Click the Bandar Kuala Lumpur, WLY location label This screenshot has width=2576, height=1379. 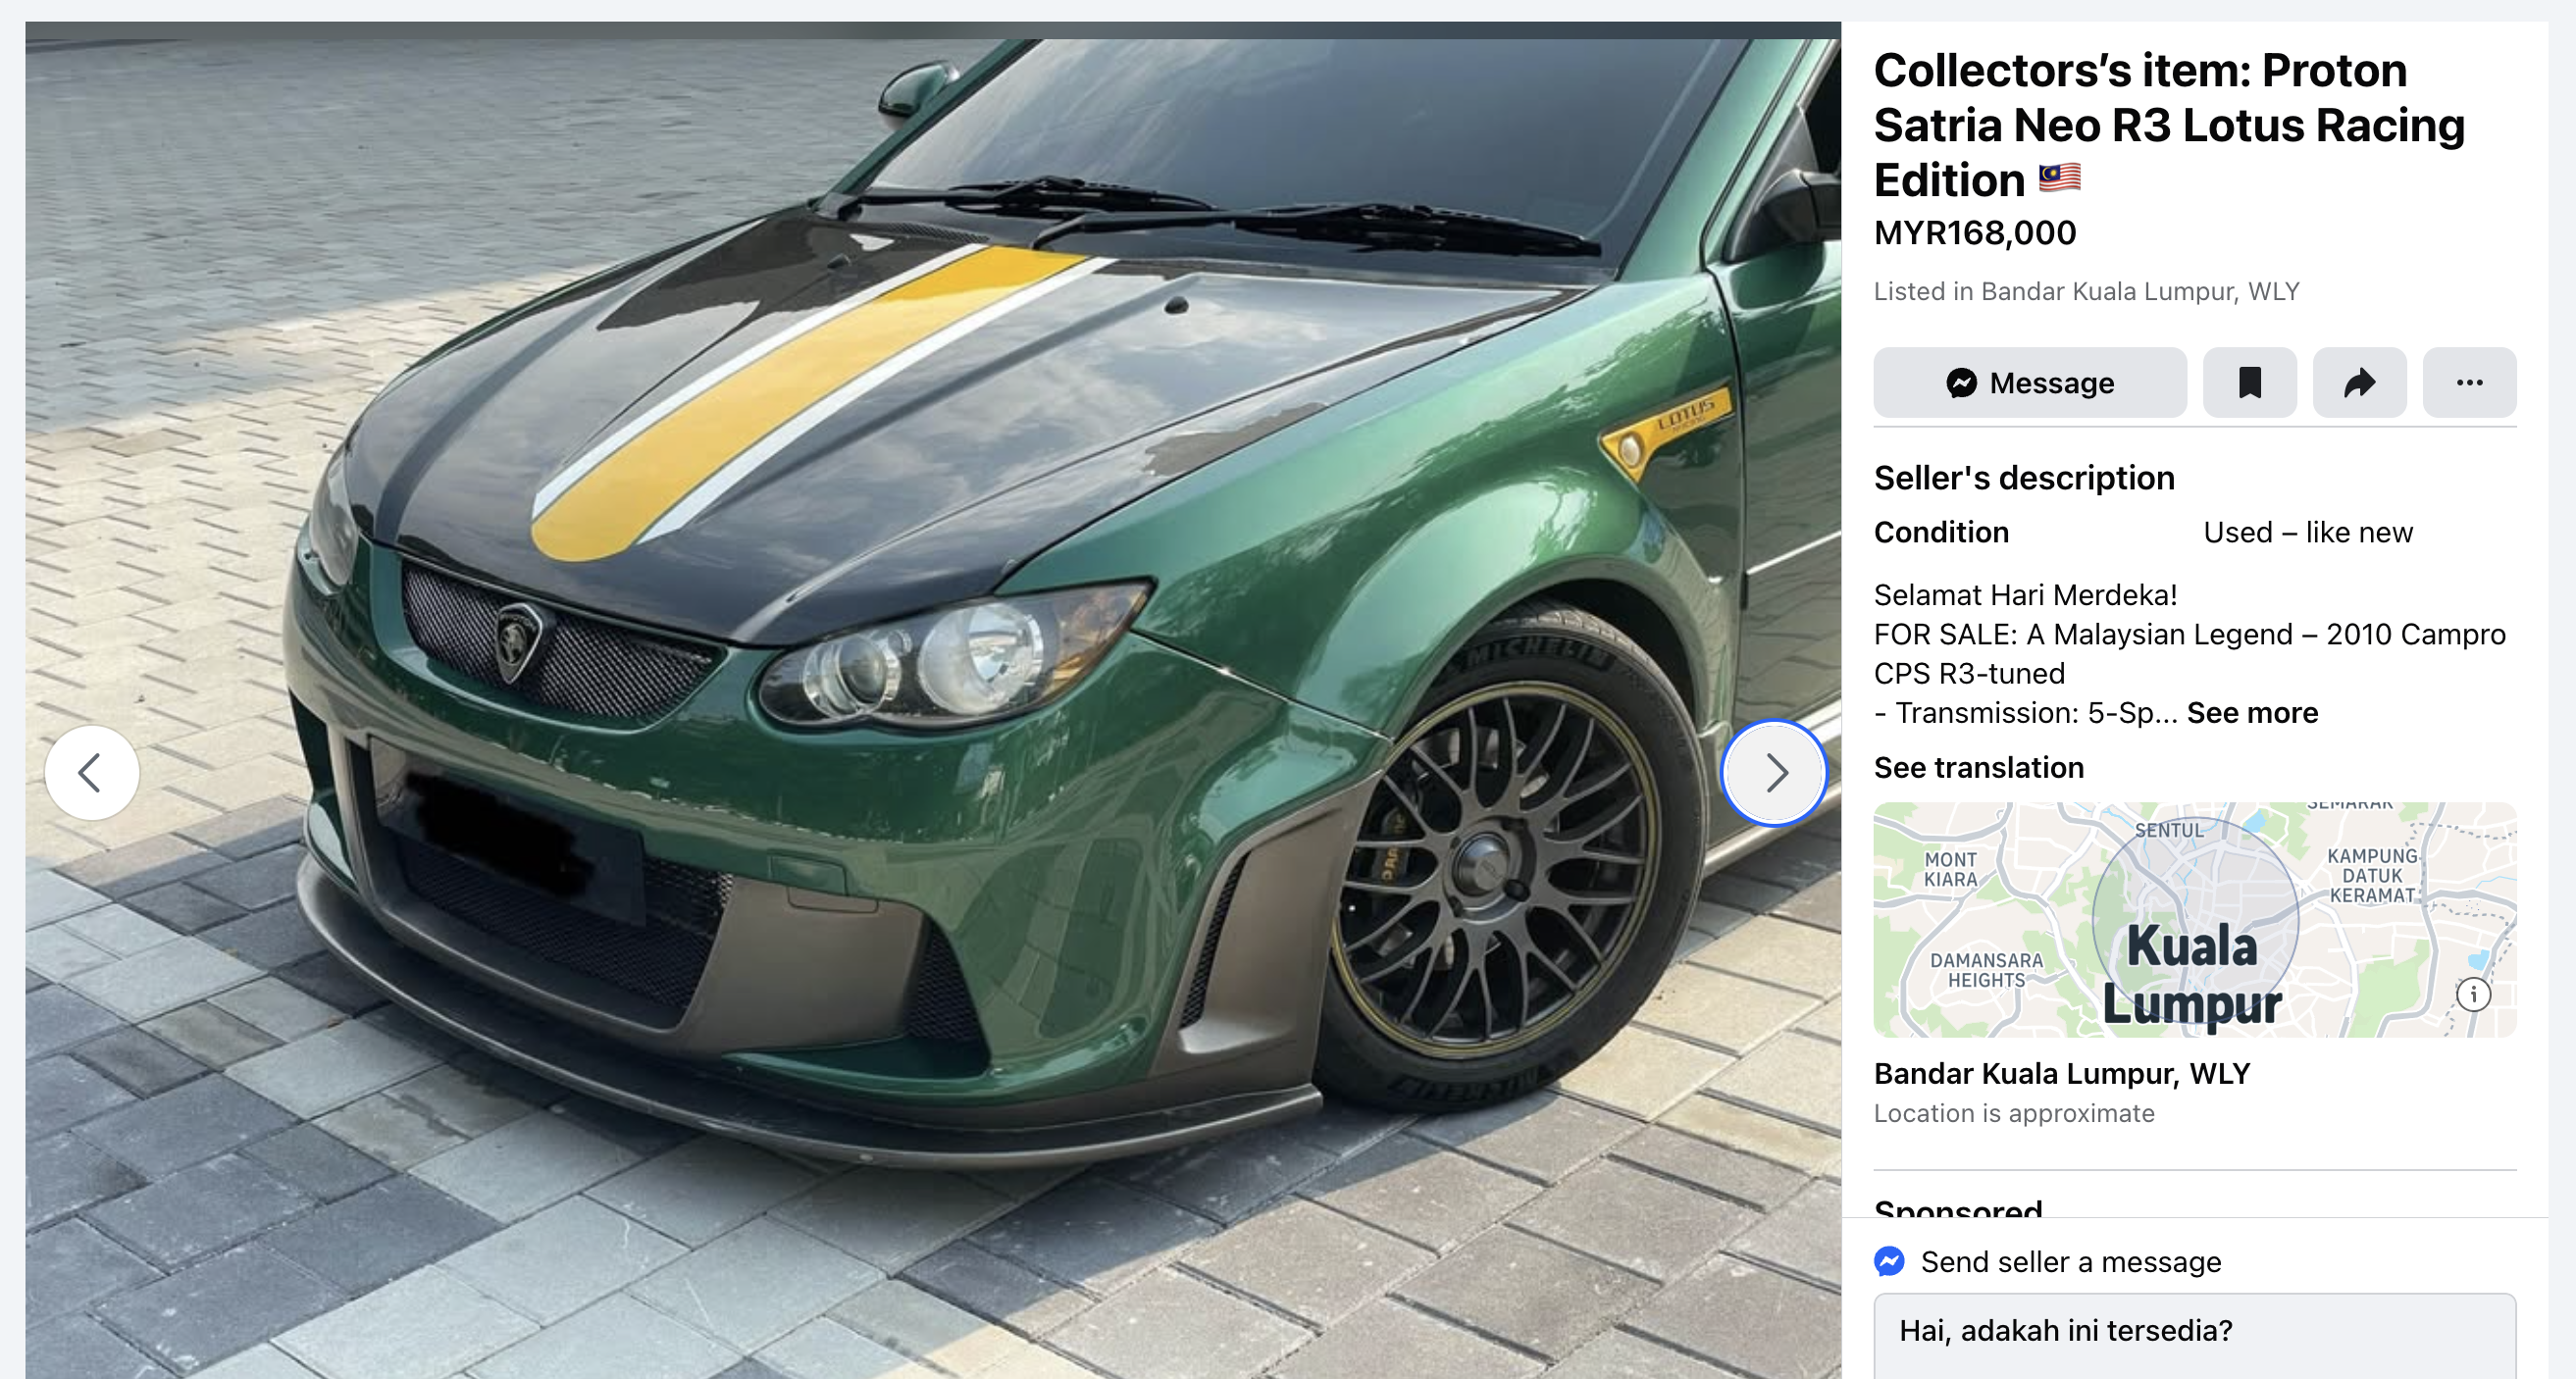pos(2061,1073)
